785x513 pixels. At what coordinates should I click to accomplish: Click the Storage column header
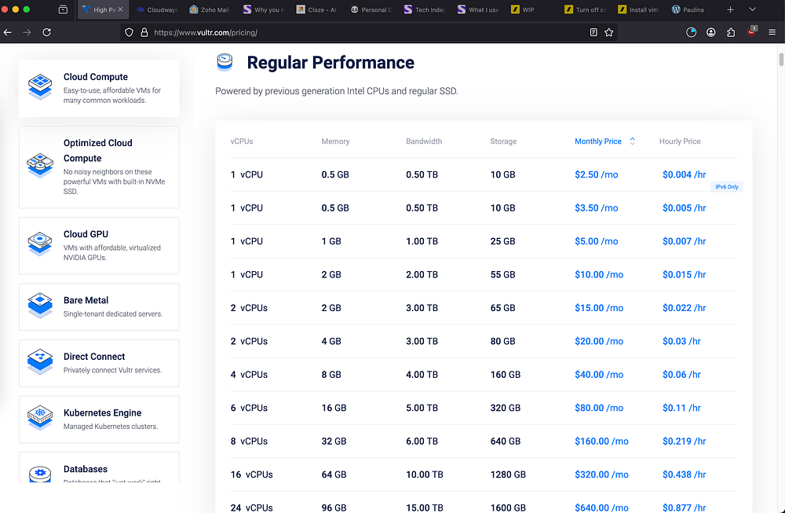click(503, 141)
